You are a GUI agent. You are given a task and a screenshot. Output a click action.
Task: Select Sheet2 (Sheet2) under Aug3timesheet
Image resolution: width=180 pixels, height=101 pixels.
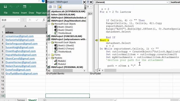point(65,30)
